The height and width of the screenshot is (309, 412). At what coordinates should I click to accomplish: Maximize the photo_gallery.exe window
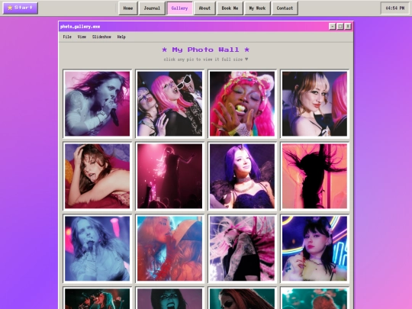(340, 26)
